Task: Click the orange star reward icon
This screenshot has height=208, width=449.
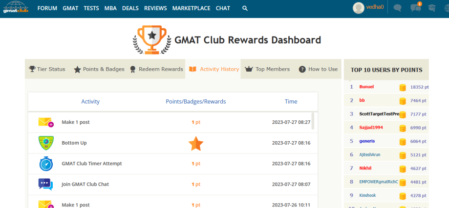Action: coord(196,144)
